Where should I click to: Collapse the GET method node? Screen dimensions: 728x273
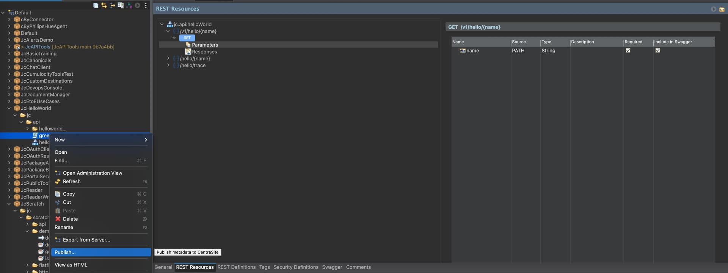pos(174,38)
